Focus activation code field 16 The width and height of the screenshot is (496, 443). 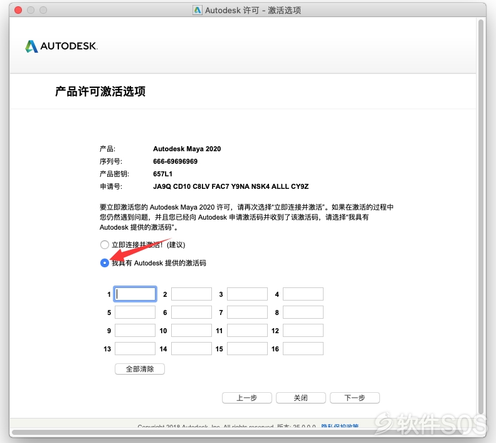pos(303,349)
